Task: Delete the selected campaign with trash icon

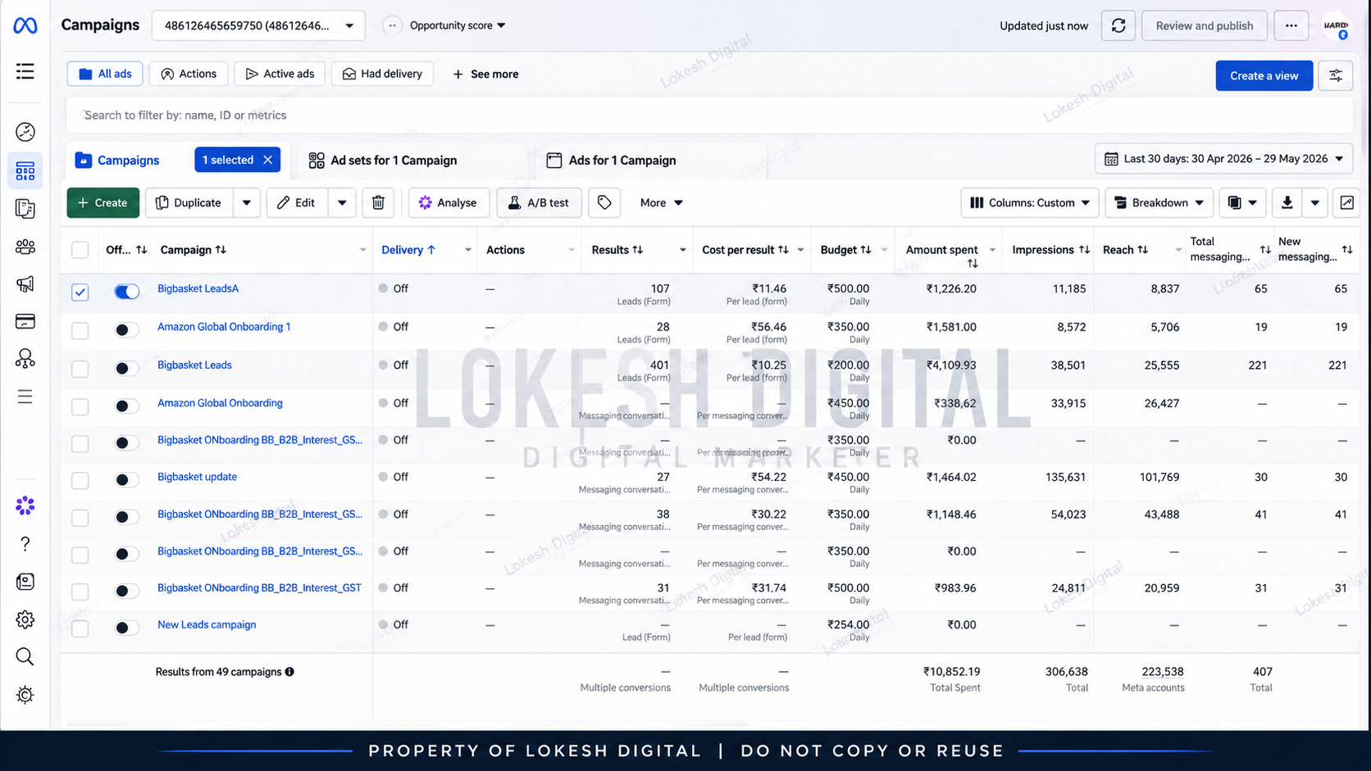Action: point(378,202)
